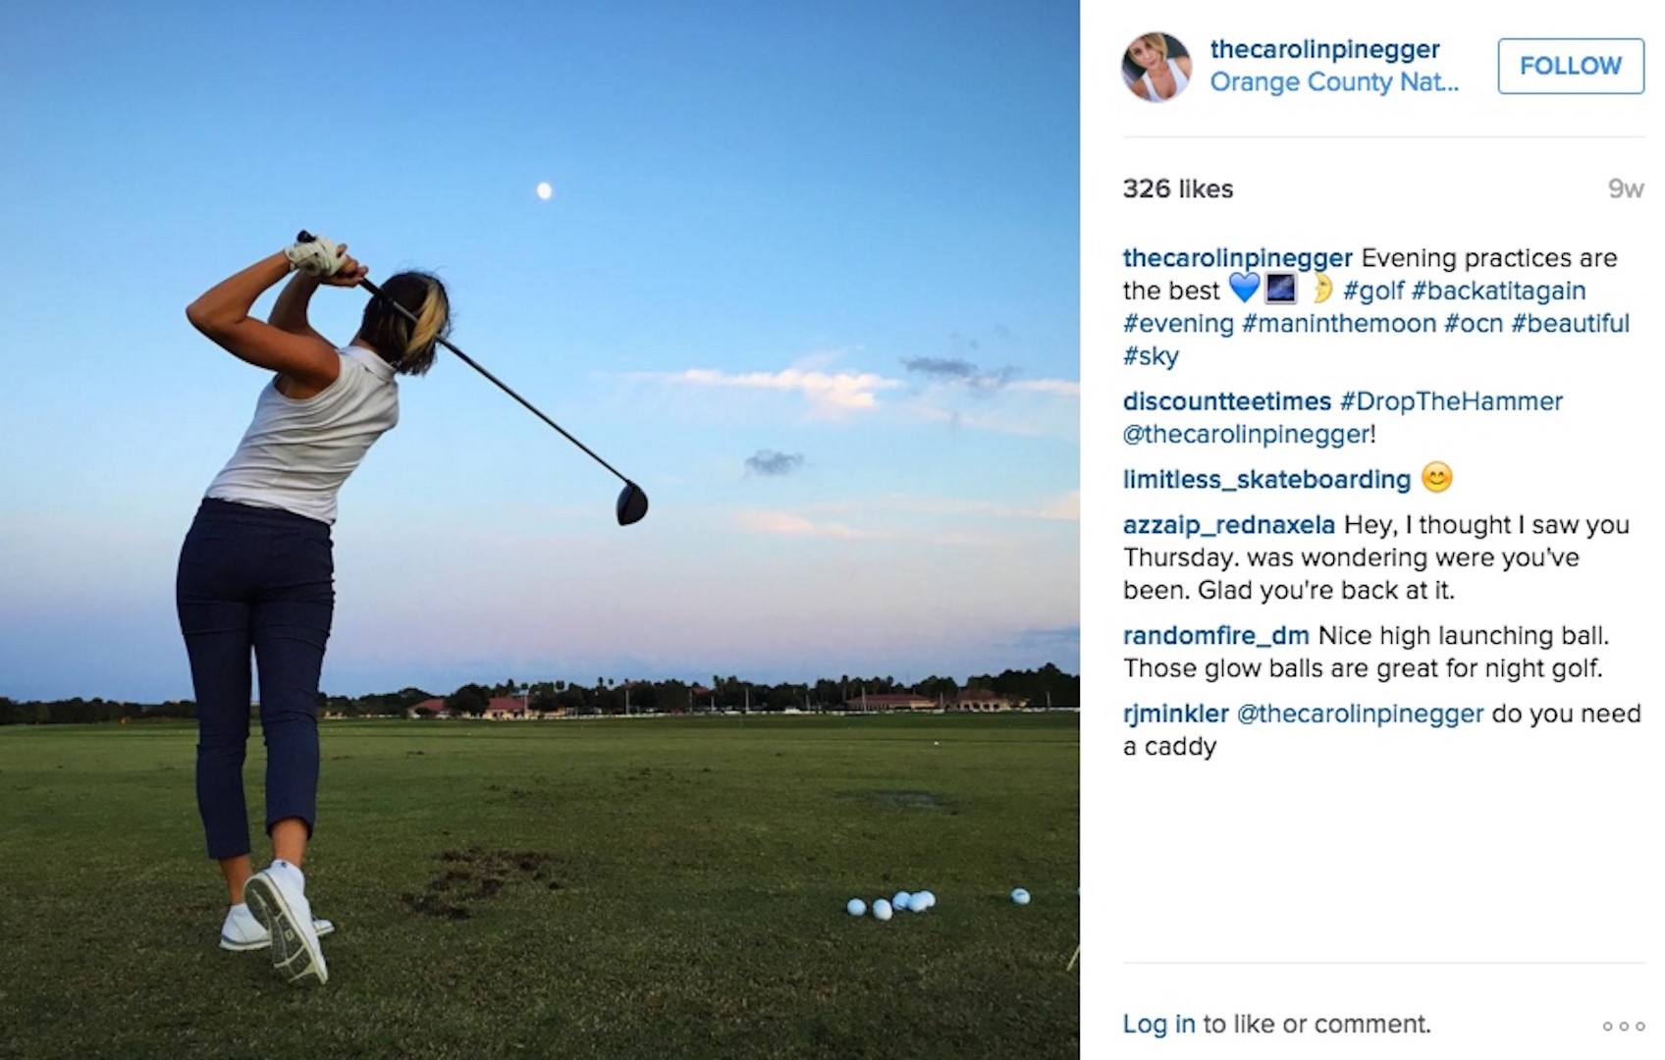Open the #maninthemoon hashtag
The width and height of the screenshot is (1665, 1060).
(x=1338, y=324)
